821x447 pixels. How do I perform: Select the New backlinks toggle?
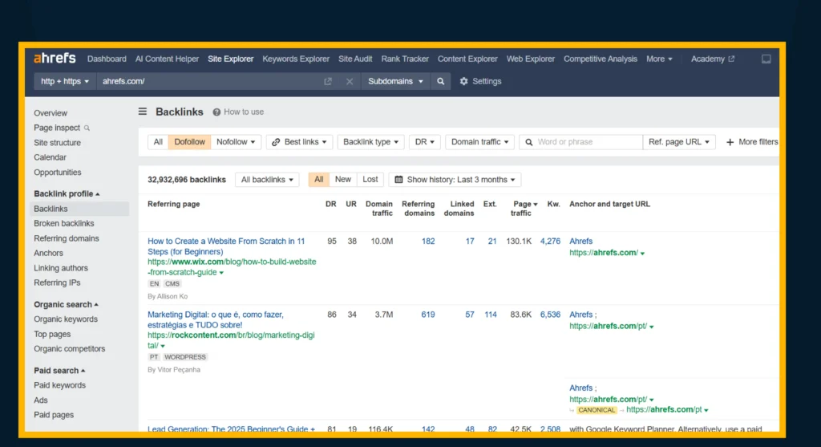point(342,180)
